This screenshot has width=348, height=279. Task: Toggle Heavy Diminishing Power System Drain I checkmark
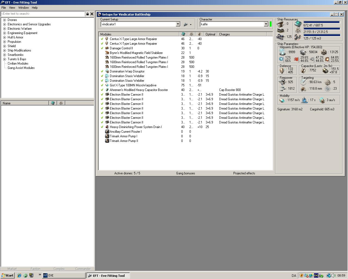102,127
